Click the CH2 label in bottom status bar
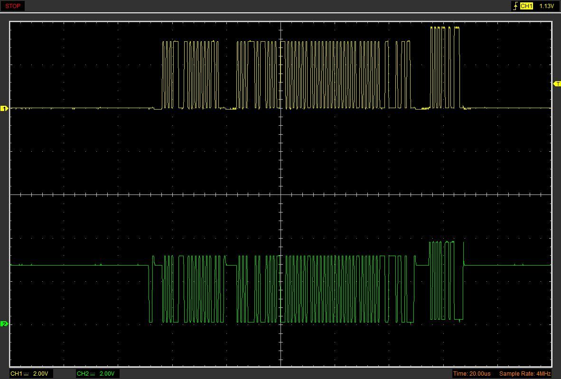 click(x=82, y=374)
